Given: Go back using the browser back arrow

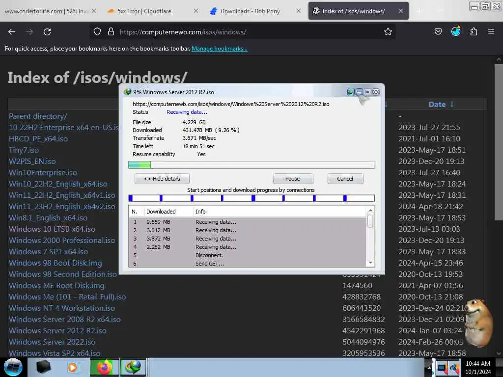Looking at the screenshot, I should coord(12,32).
